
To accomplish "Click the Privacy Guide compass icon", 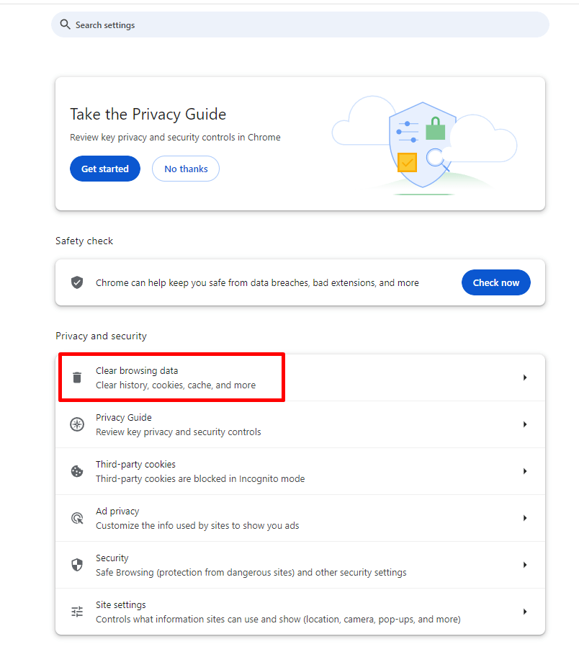I will tap(77, 424).
